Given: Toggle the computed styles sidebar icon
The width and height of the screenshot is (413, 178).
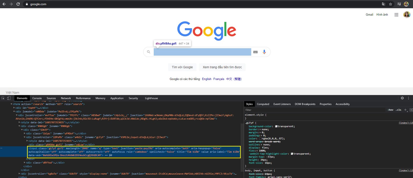Looking at the screenshot, I should pyautogui.click(x=411, y=110).
